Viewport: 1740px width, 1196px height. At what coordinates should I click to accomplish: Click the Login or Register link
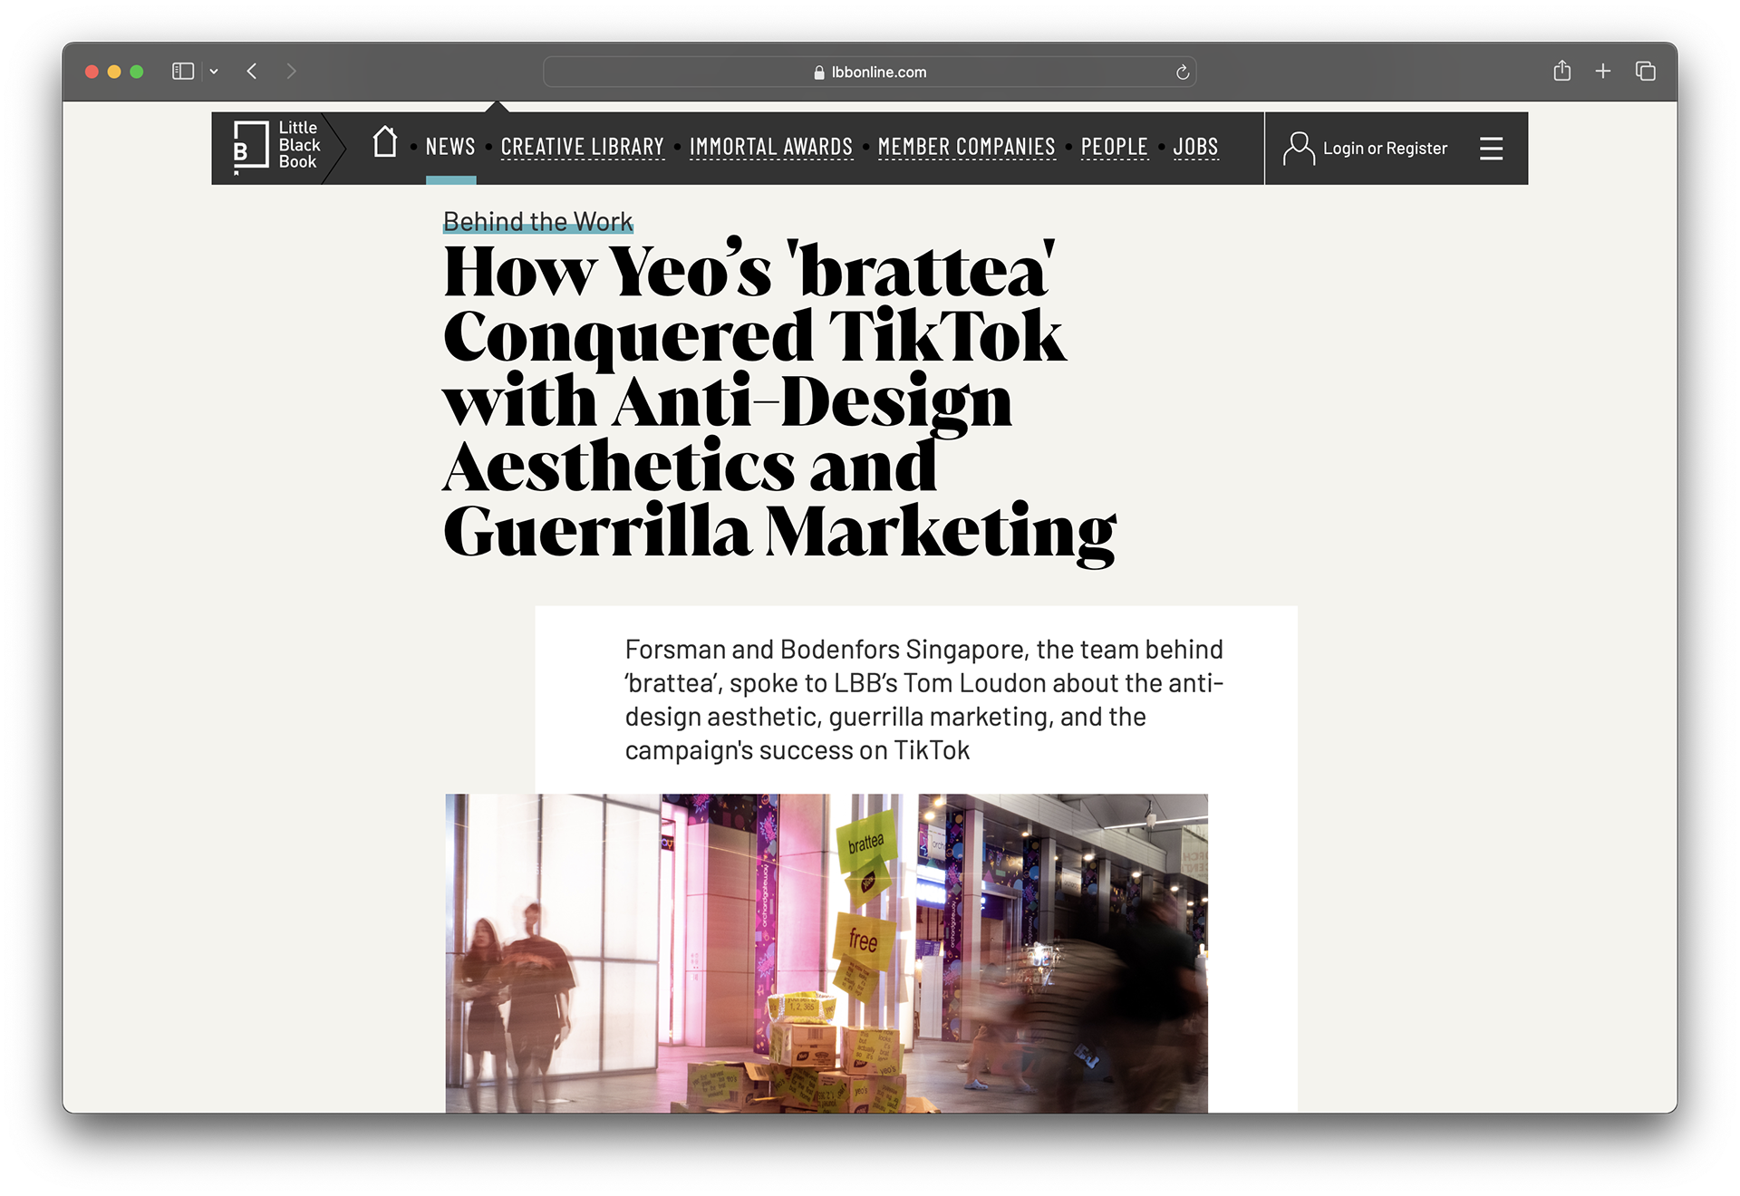point(1385,149)
